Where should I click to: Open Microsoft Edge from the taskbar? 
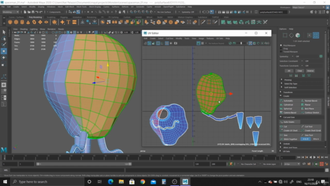click(x=110, y=181)
